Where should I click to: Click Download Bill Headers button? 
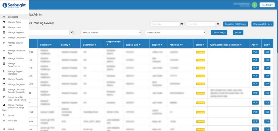point(235,24)
